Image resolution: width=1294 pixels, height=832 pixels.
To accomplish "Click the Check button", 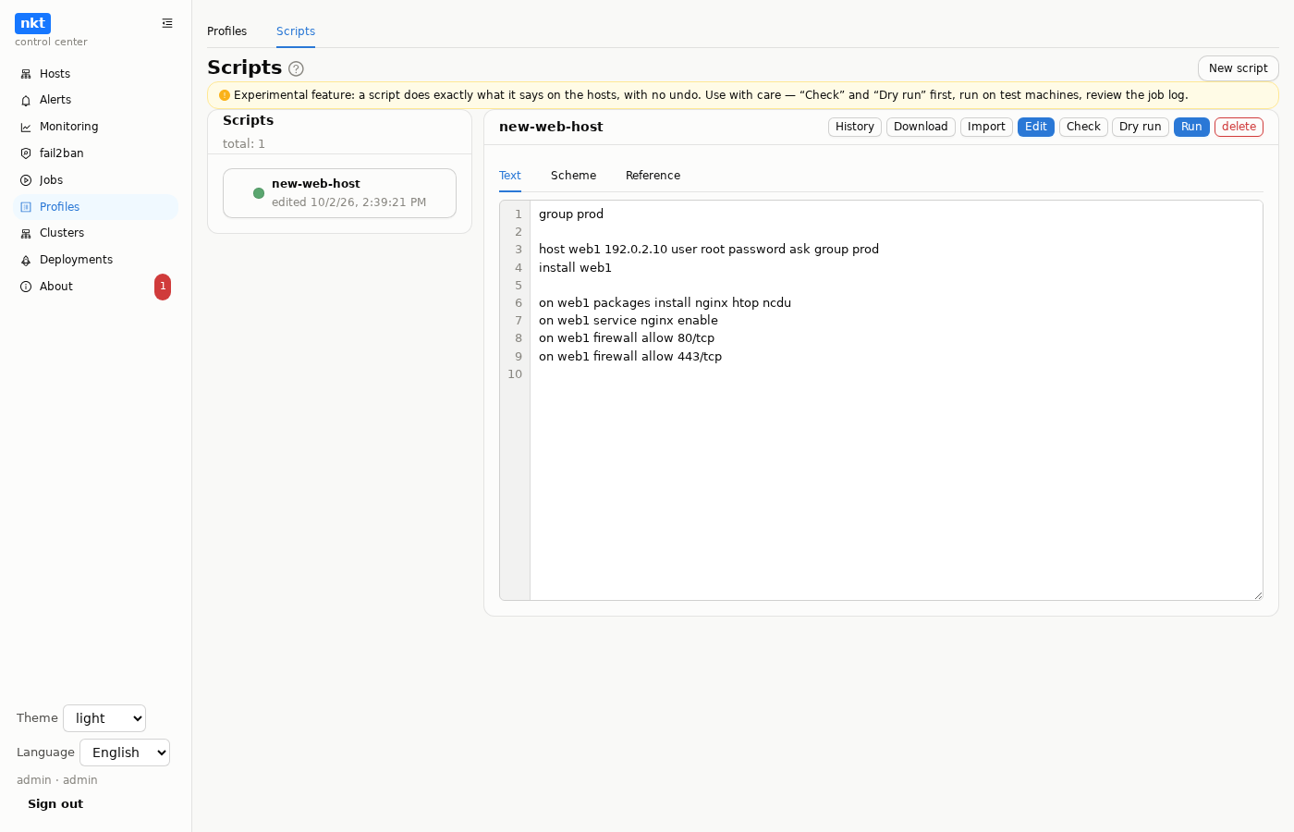I will [1083, 127].
